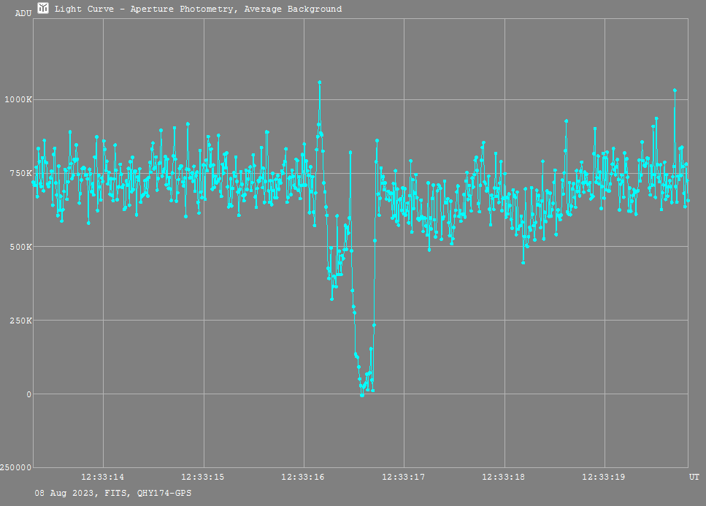Screen dimensions: 706x506
Task: Select the highest peak data point above 1000K
Action: coord(320,83)
